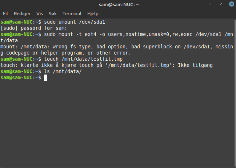Click the terminal cursor block at prompt
Viewport: 236px width, 168px height.
coord(45,78)
